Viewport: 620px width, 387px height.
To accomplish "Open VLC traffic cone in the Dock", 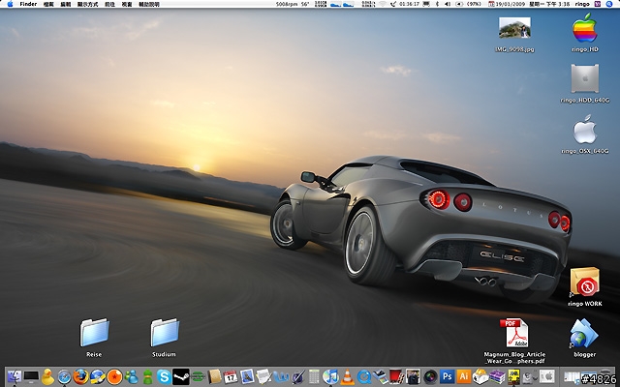I will click(348, 376).
